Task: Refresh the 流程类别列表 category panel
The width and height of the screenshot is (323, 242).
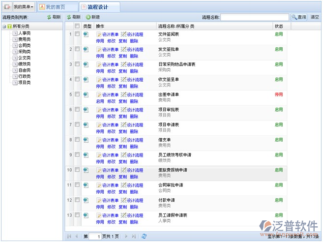Action: 54,17
